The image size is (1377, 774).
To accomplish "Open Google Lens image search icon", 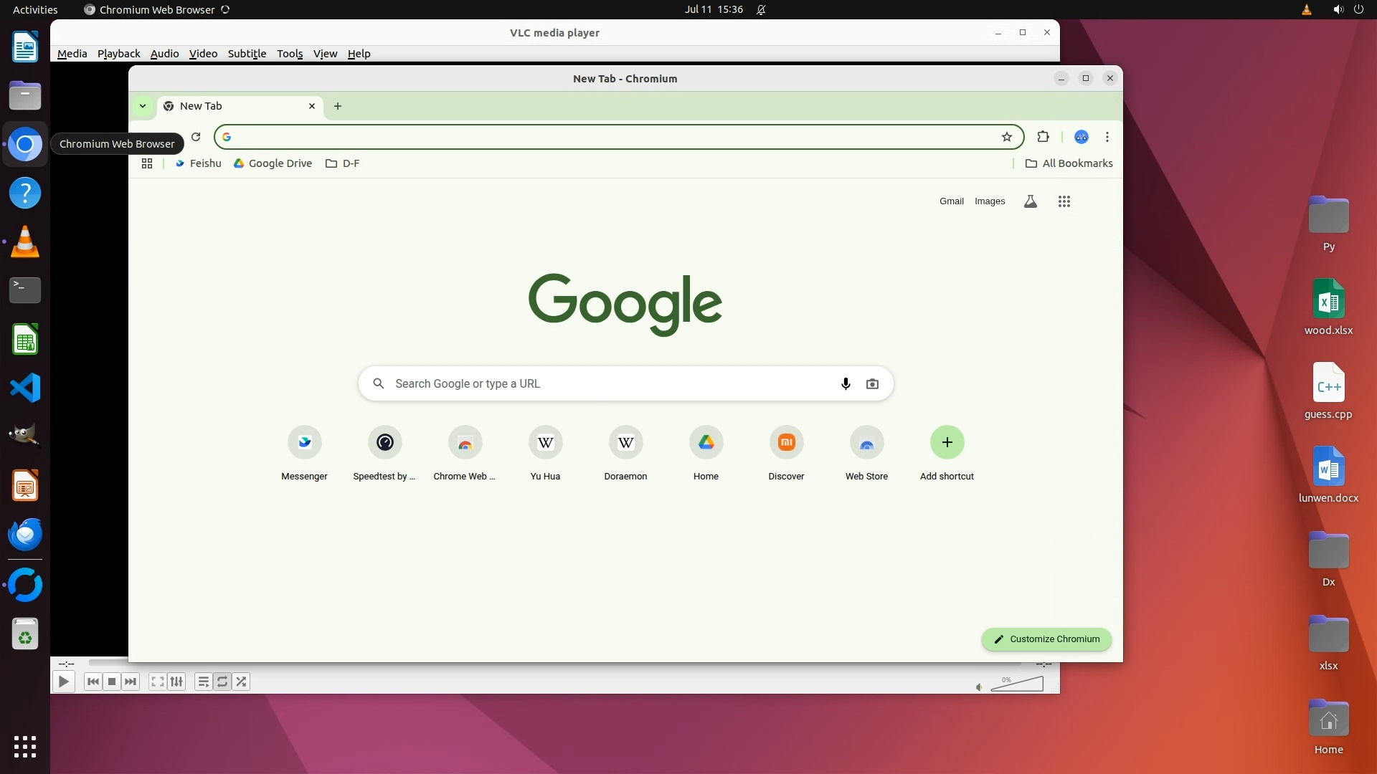I will pyautogui.click(x=872, y=384).
